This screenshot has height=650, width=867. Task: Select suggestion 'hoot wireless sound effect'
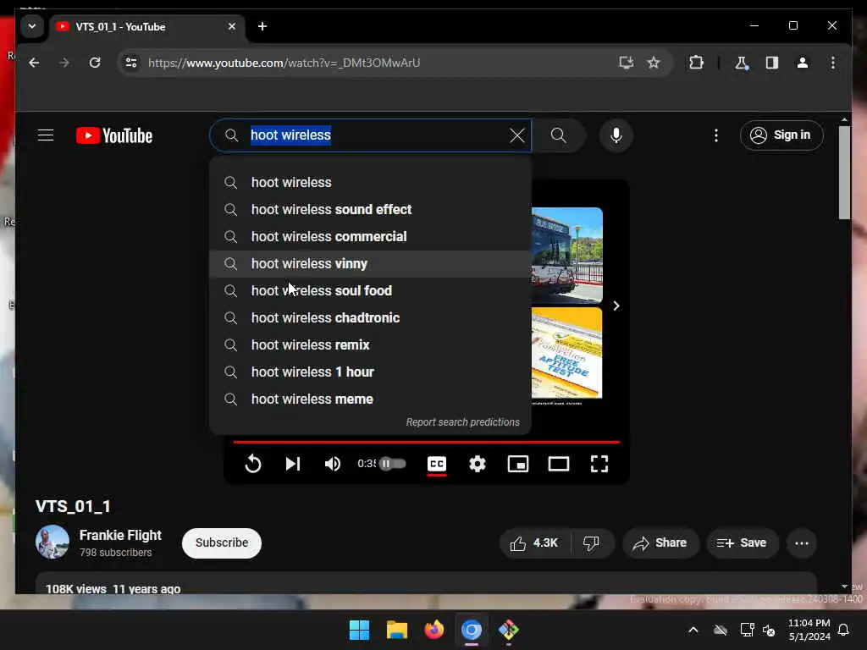[x=370, y=210]
